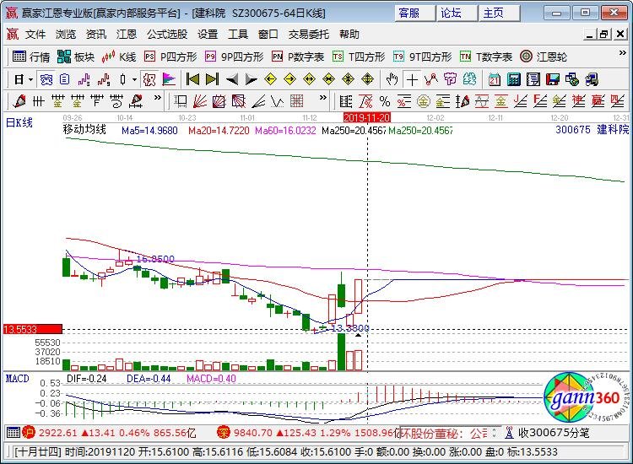Click the 自 self-select list icon
633x464 pixels.
[x=65, y=79]
